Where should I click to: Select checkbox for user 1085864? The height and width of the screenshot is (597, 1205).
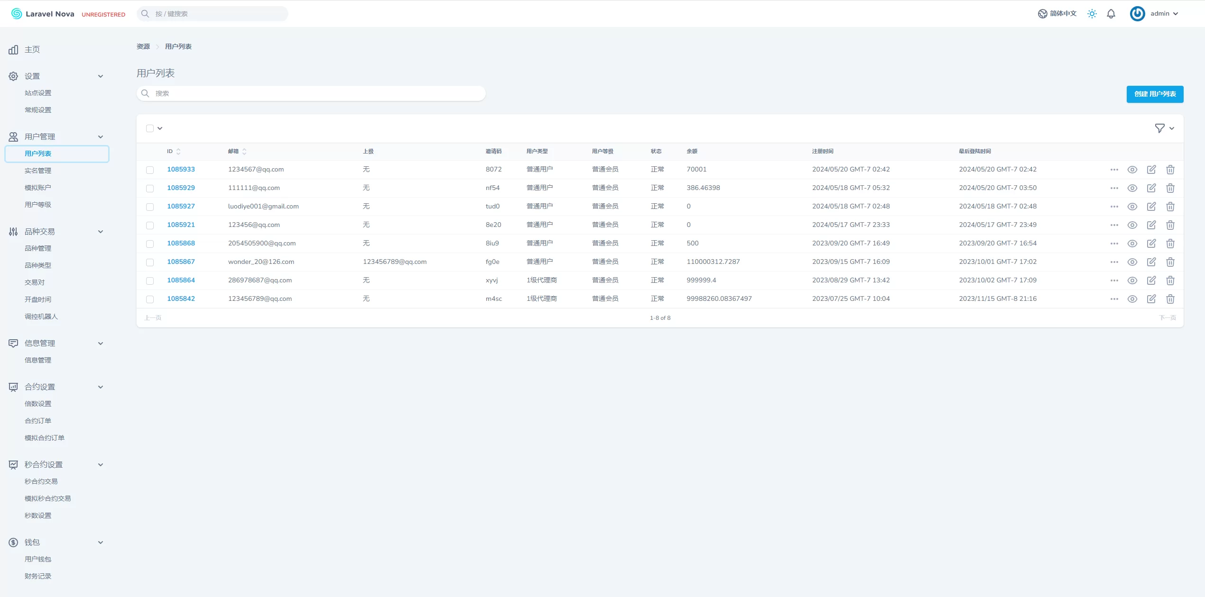click(150, 281)
